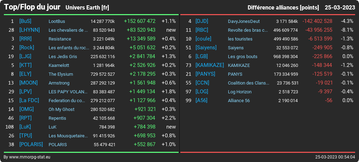Click the [TPU] alliance tag
Image resolution: width=359 pixels, height=162 pixels.
(26, 136)
